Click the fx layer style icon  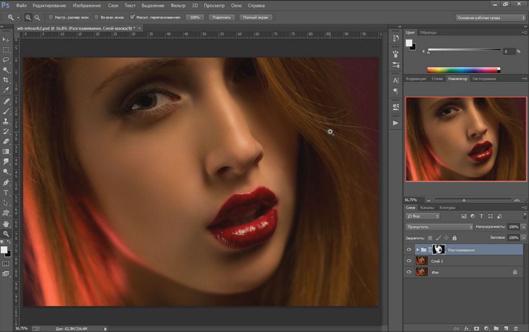pyautogui.click(x=467, y=328)
